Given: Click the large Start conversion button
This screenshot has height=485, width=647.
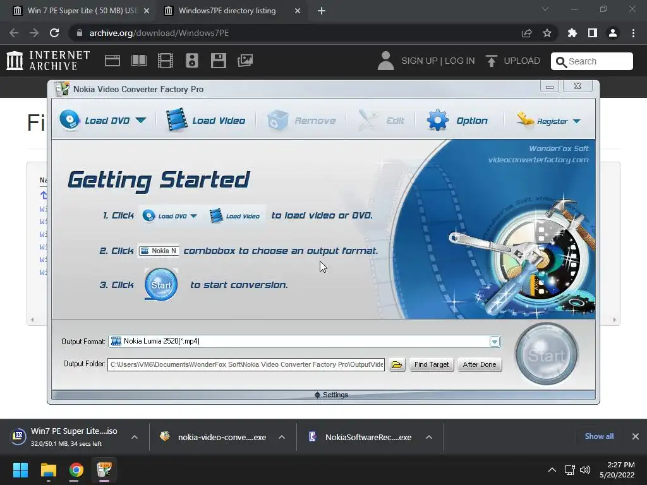Looking at the screenshot, I should pos(547,354).
